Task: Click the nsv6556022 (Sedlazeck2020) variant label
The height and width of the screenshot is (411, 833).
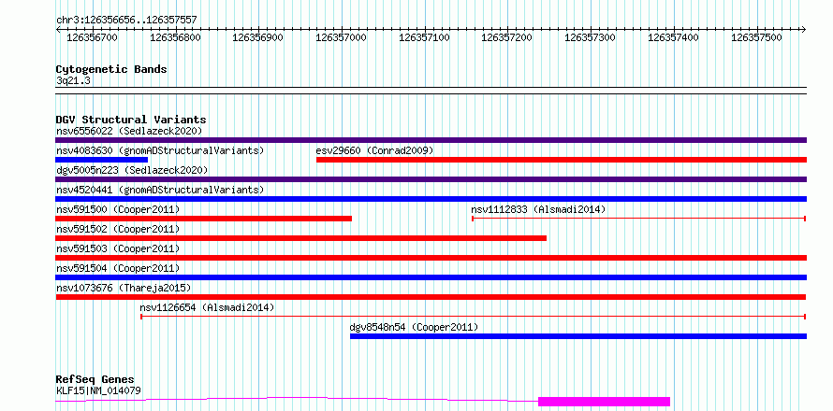Action: point(129,131)
